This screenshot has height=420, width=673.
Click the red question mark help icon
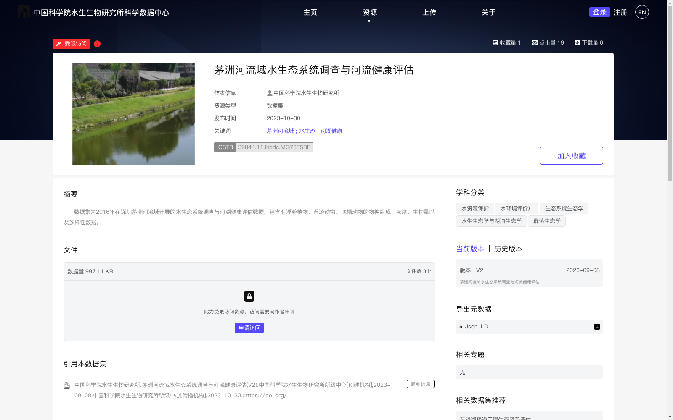pos(97,44)
